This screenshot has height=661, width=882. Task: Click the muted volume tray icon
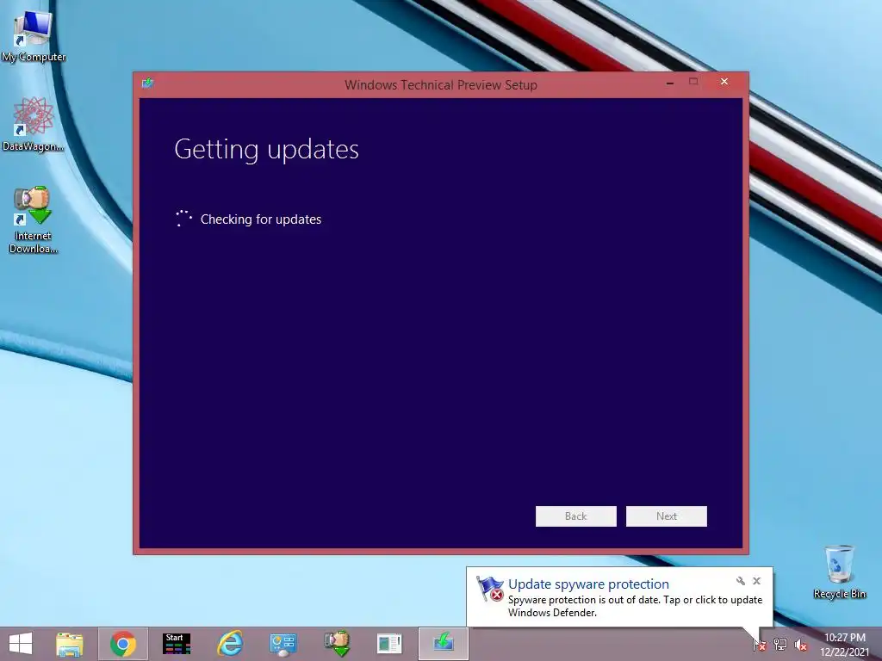801,644
